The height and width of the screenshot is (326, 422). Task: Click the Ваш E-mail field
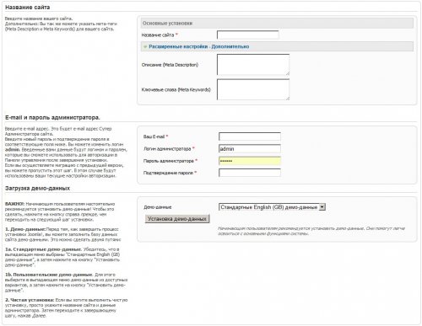pyautogui.click(x=250, y=136)
